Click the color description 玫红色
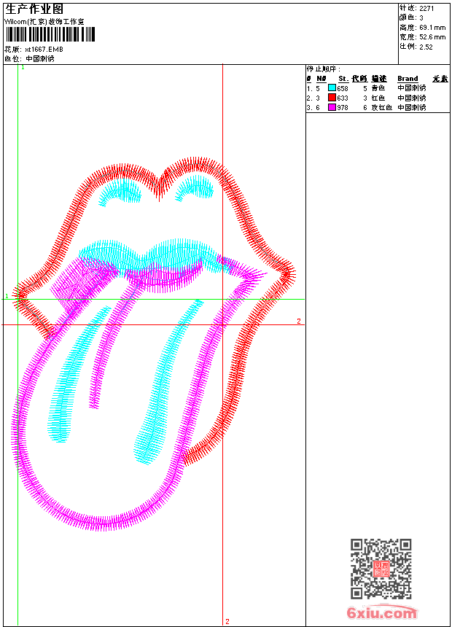This screenshot has height=627, width=452. tap(381, 107)
